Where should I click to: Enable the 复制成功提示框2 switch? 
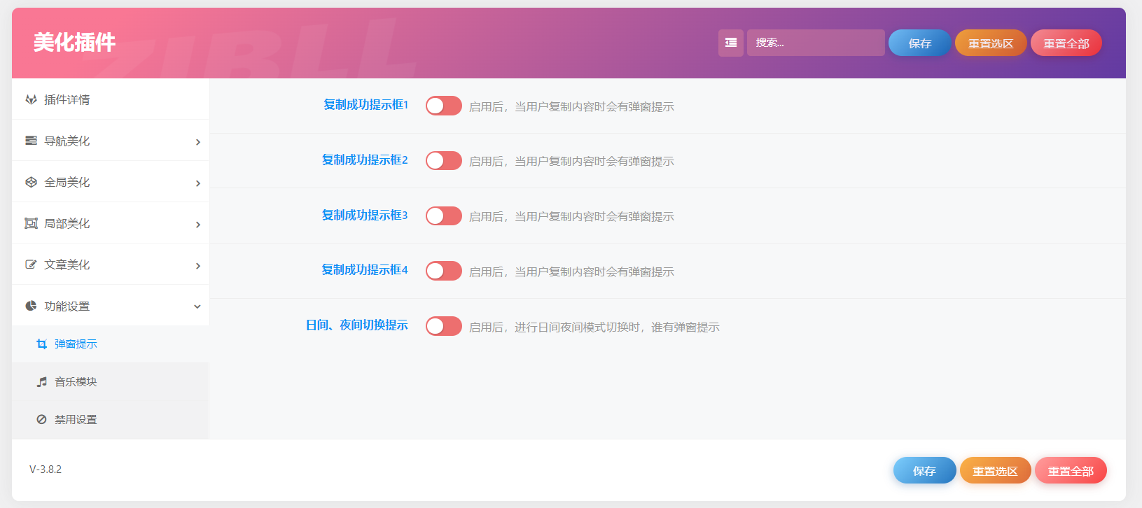point(444,161)
